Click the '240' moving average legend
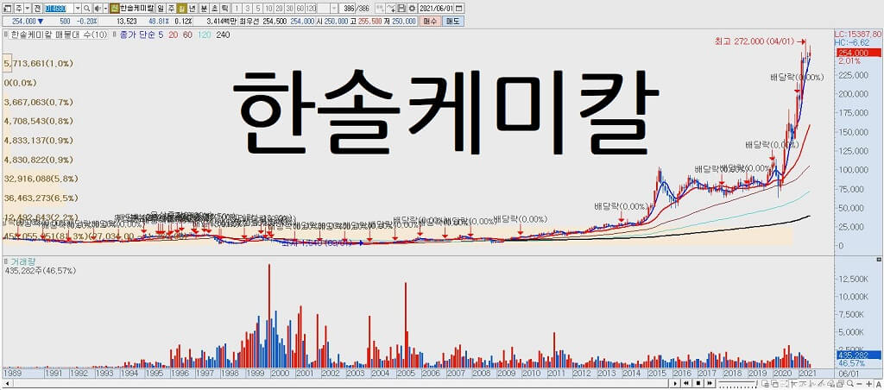884x390 pixels. coord(223,35)
